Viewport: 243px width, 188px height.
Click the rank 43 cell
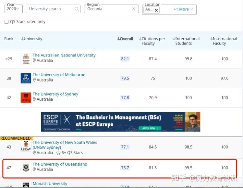coord(9,147)
